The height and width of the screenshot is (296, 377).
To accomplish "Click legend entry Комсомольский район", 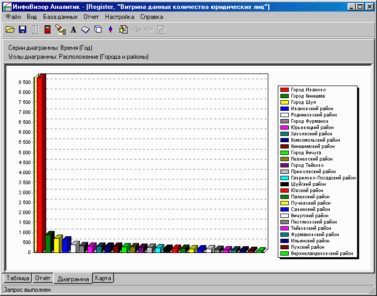I will pyautogui.click(x=315, y=140).
